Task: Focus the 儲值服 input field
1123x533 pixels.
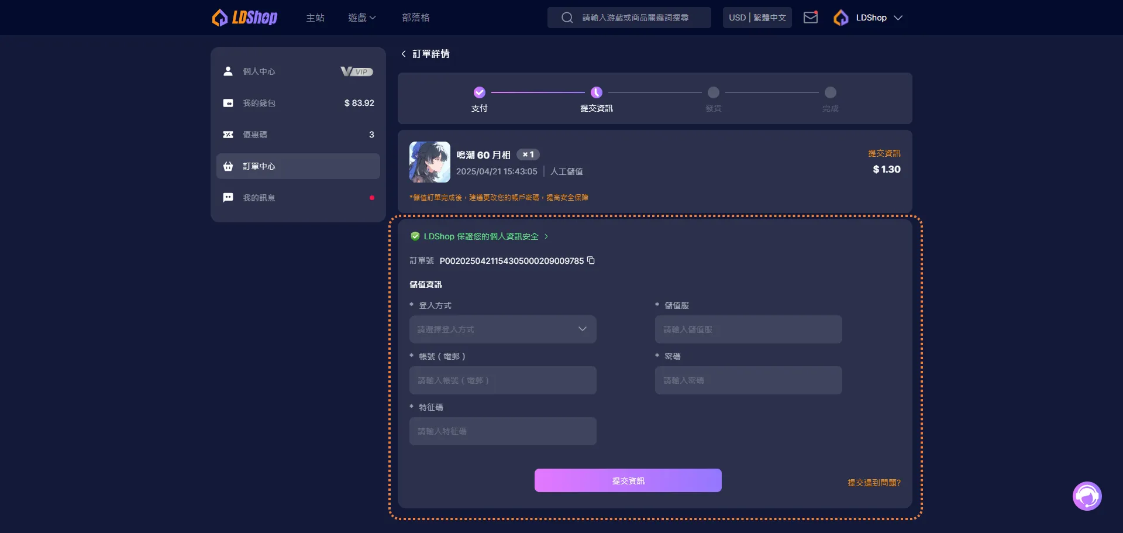Action: [x=749, y=329]
